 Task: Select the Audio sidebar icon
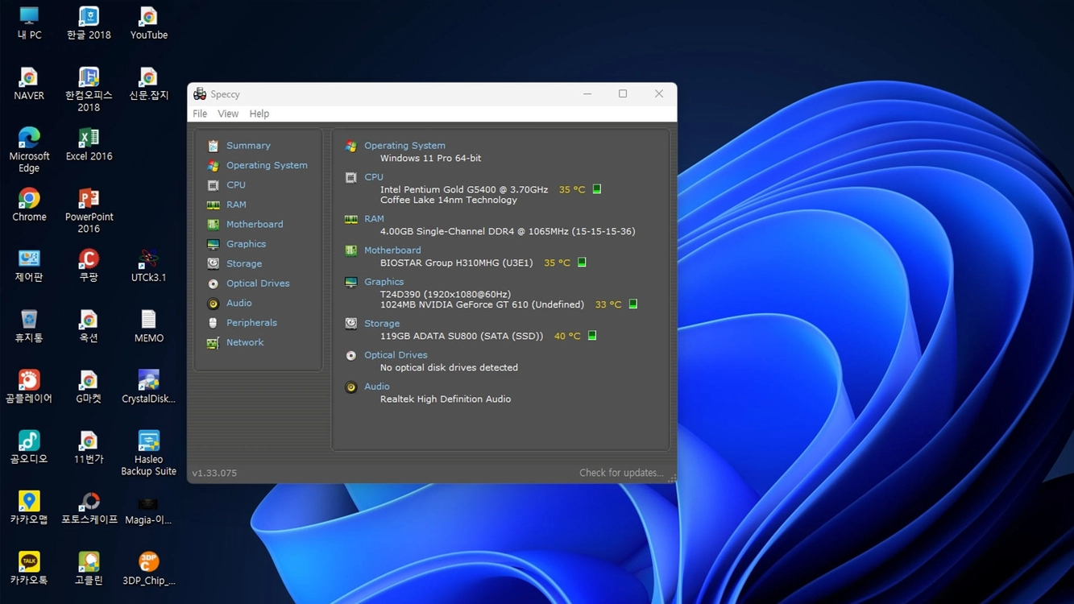213,304
